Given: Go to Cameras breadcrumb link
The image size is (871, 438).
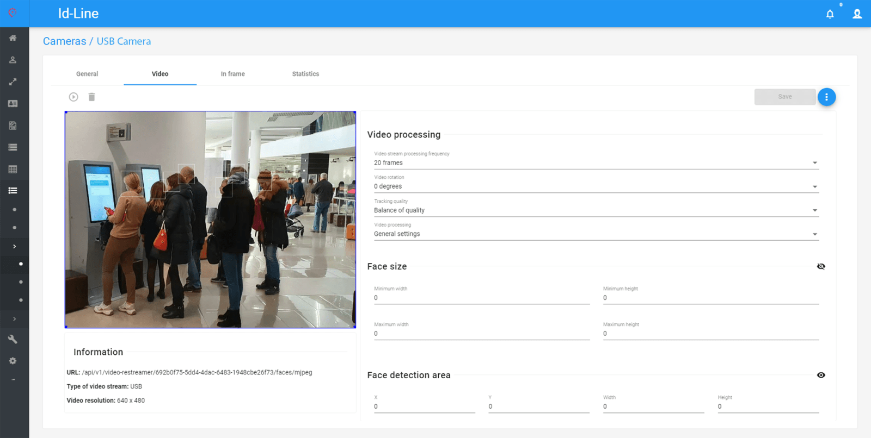Looking at the screenshot, I should (64, 41).
